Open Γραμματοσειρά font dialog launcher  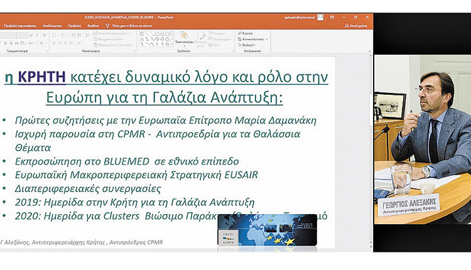[x=47, y=51]
